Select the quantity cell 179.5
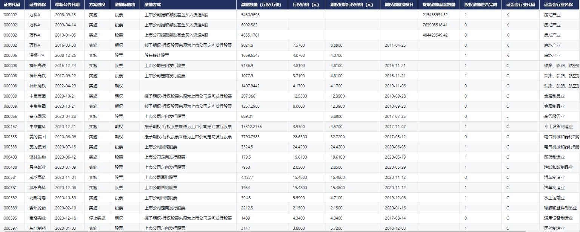This screenshot has width=580, height=232. 246,157
